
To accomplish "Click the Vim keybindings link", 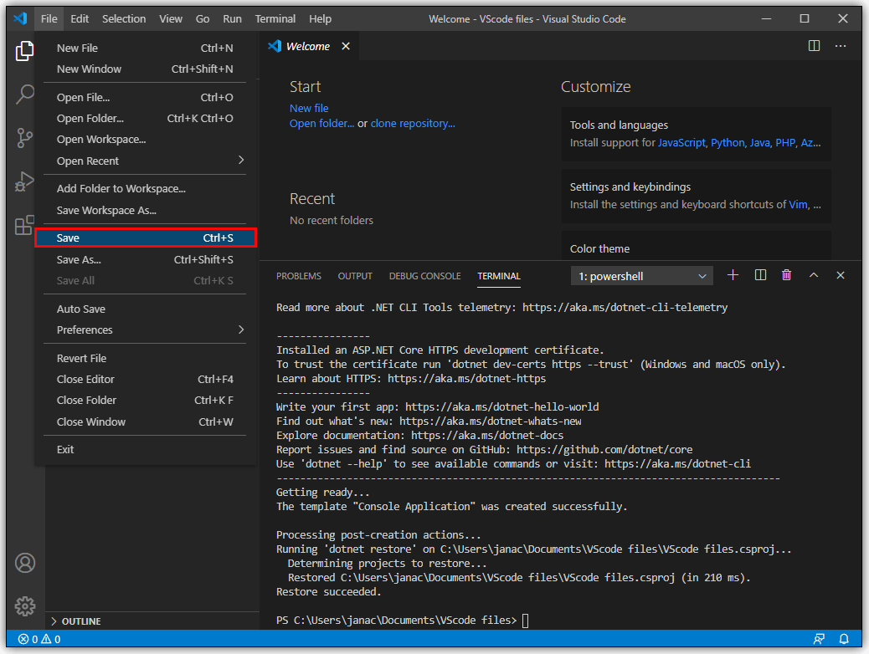I will pos(798,205).
